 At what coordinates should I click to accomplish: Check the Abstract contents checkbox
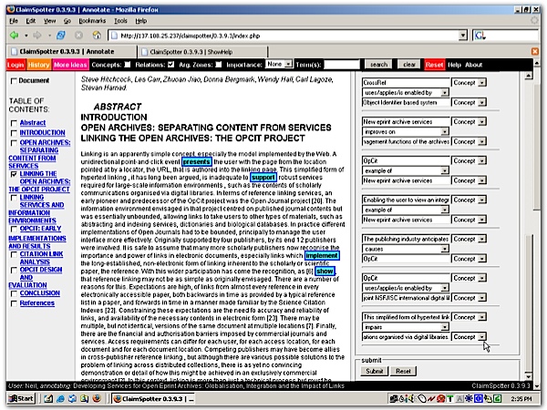point(14,123)
